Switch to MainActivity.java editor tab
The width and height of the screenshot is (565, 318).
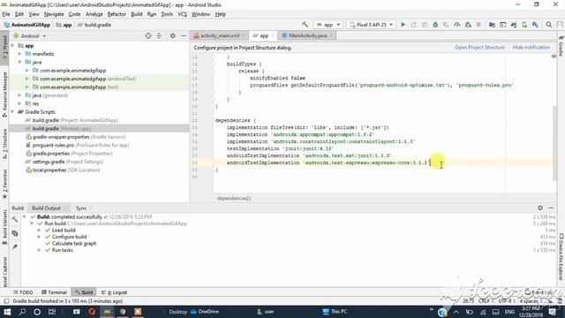coord(307,35)
